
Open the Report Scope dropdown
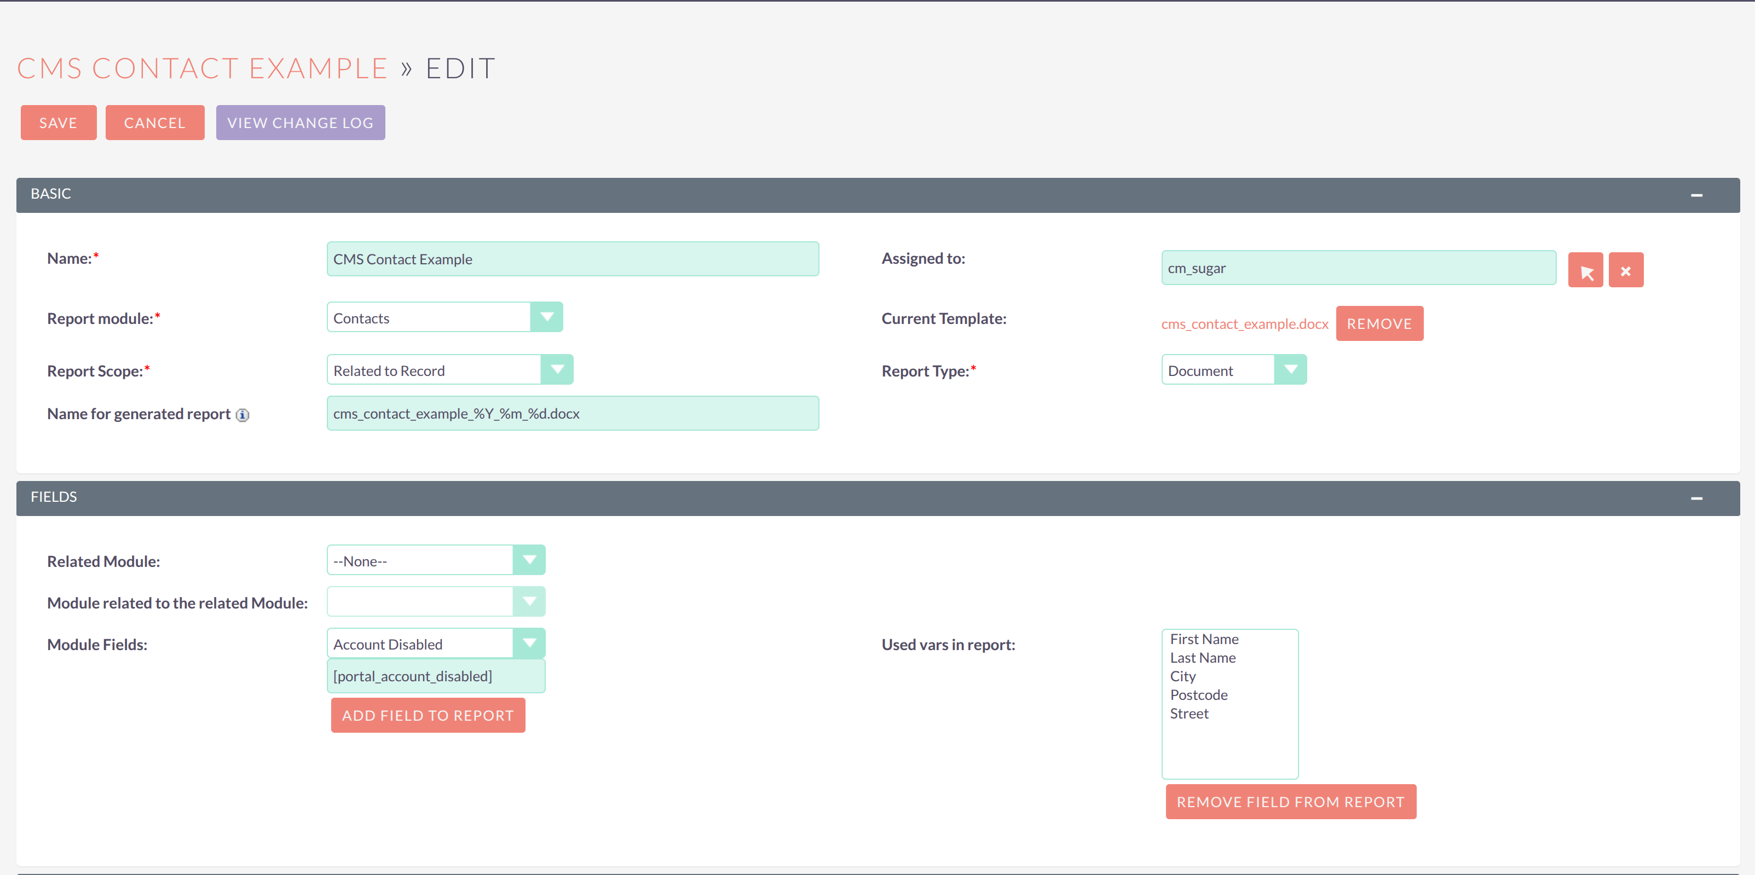pos(556,370)
